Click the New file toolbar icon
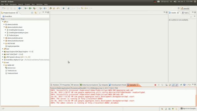 [3, 8]
